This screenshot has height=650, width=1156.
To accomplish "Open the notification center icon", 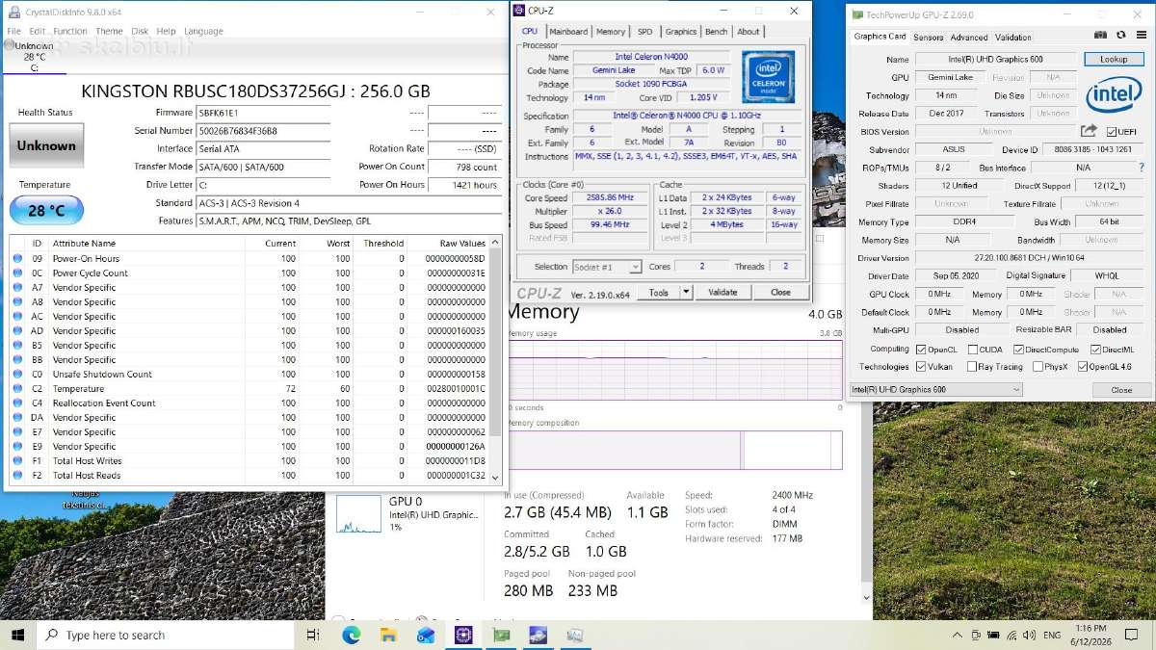I will coord(1132,635).
